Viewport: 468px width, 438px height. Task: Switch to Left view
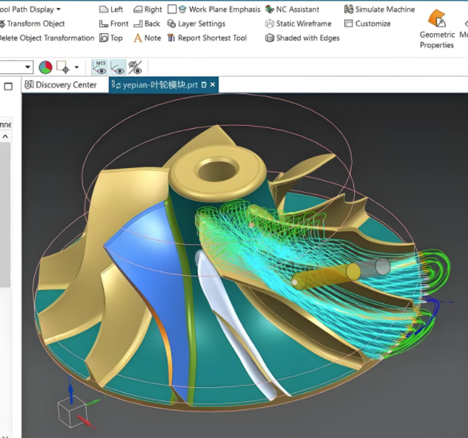(111, 10)
